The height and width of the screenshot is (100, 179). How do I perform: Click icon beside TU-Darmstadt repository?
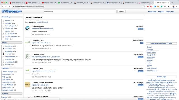click(3, 34)
